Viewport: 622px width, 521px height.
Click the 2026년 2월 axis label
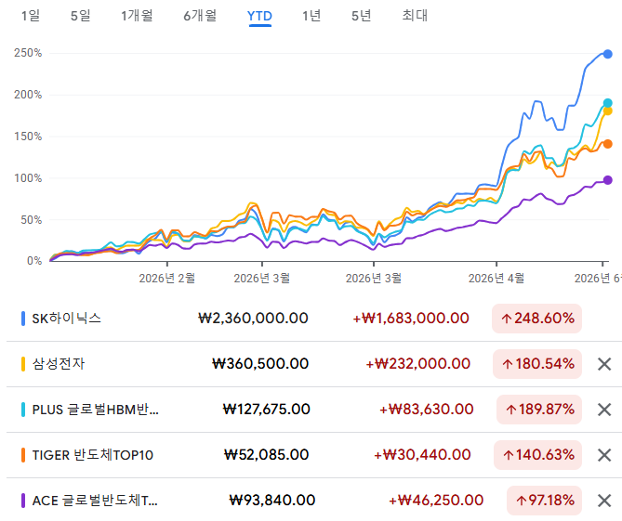(x=167, y=278)
